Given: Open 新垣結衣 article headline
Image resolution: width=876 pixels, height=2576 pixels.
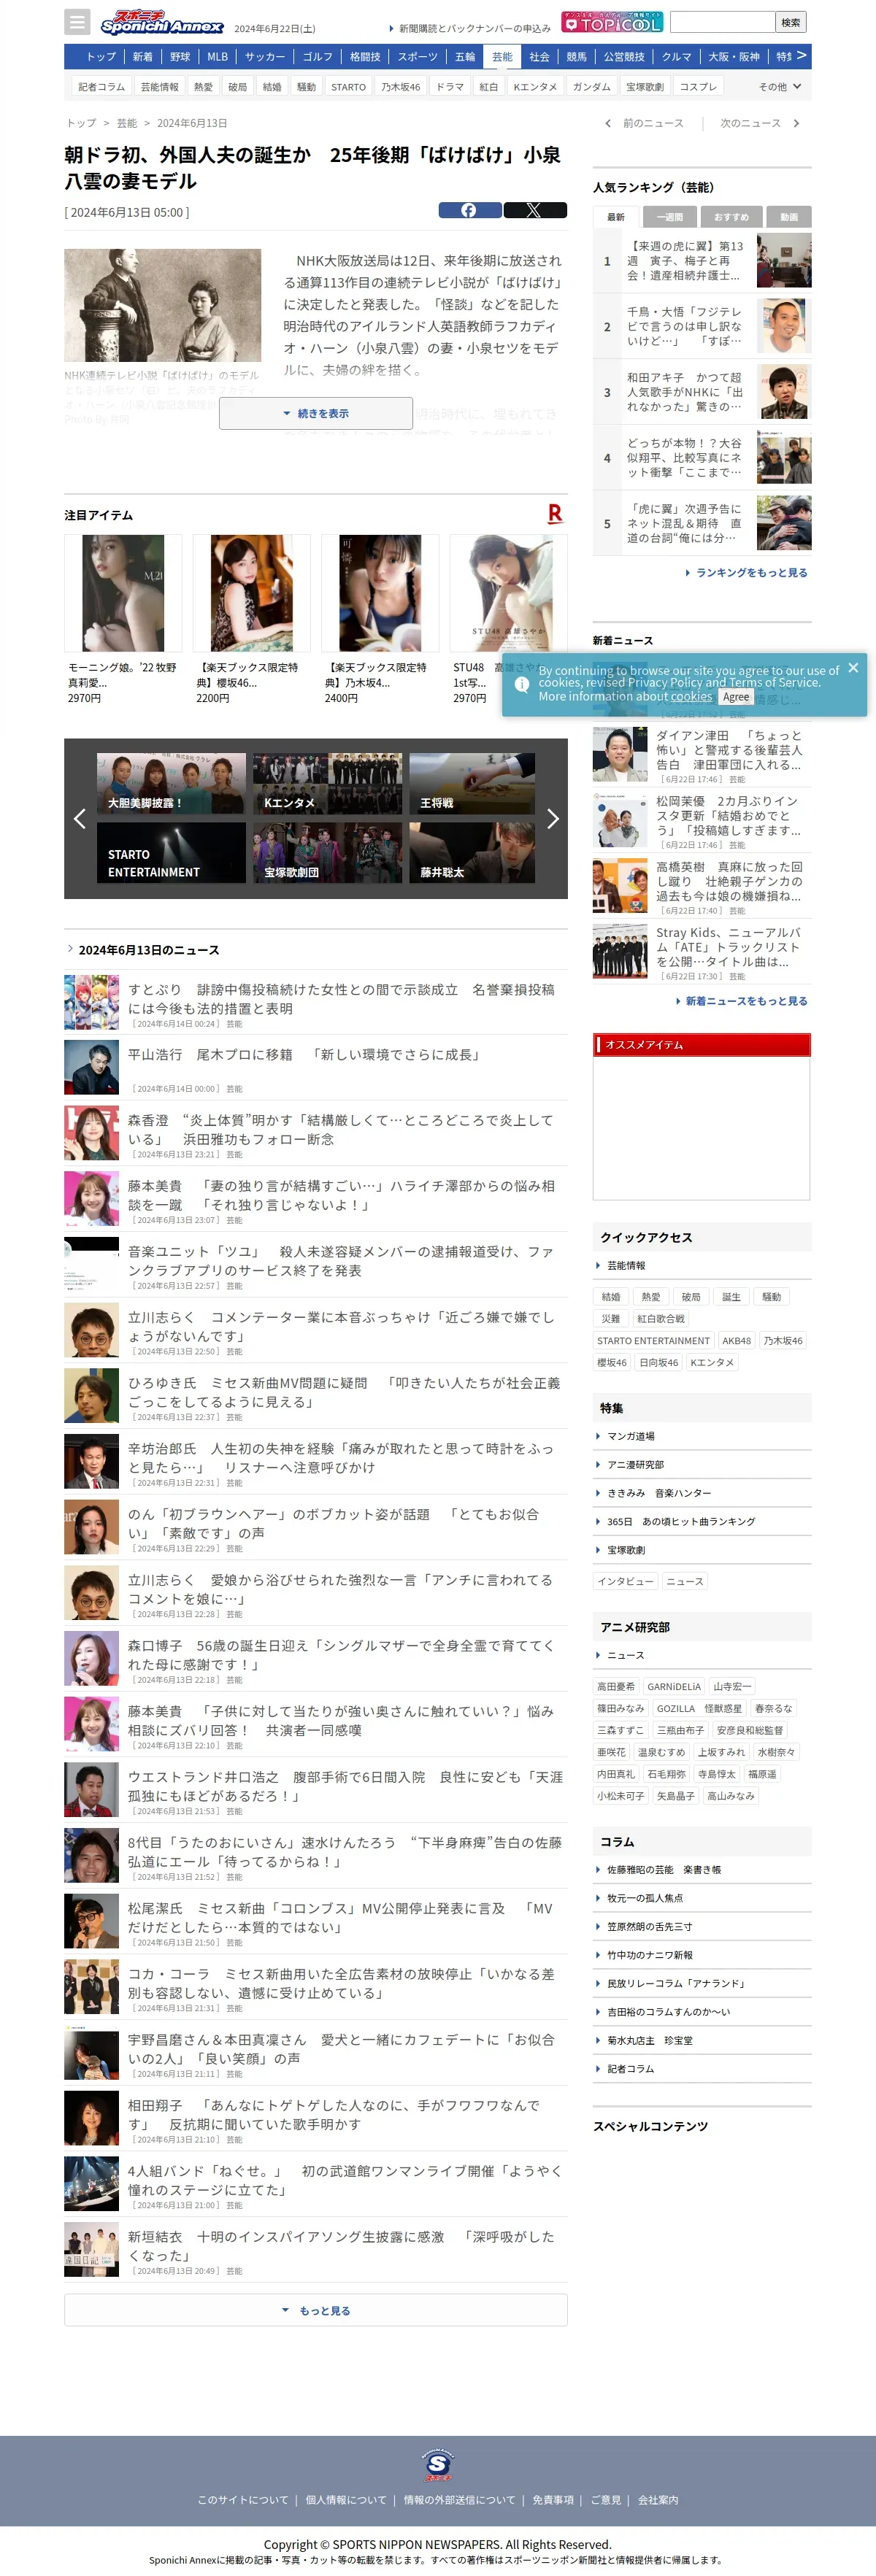Looking at the screenshot, I should [x=340, y=2245].
